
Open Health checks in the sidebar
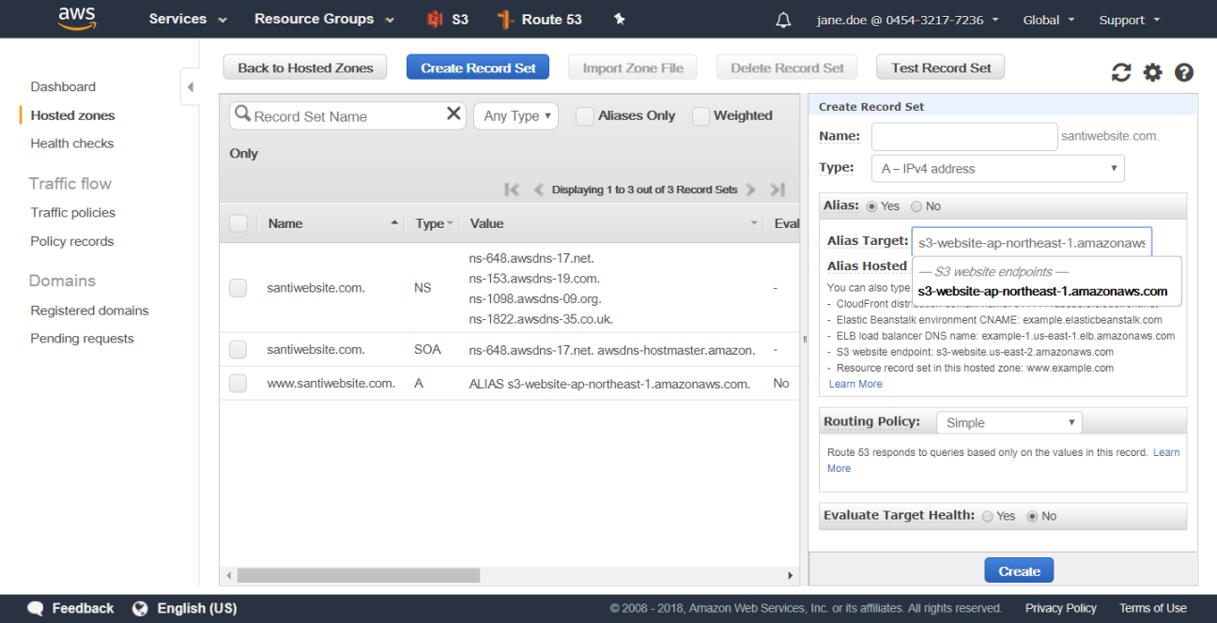click(72, 144)
